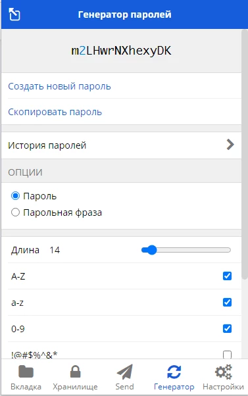This screenshot has width=248, height=396.
Task: Click the pop-out window icon in header
Action: pyautogui.click(x=14, y=14)
